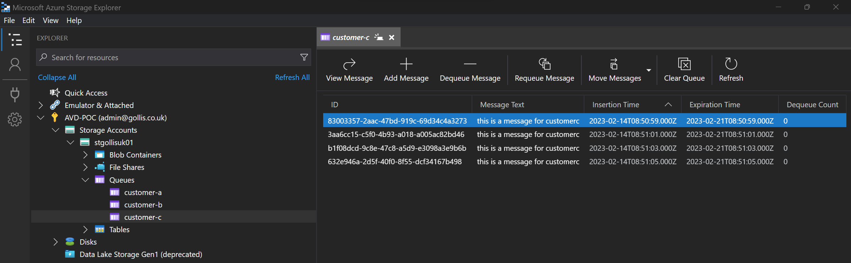Expand the File Shares node
851x263 pixels.
[x=85, y=167]
